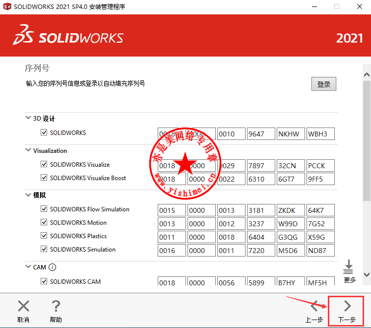The height and width of the screenshot is (328, 371).
Task: Click the CAM info circle icon
Action: pyautogui.click(x=52, y=267)
